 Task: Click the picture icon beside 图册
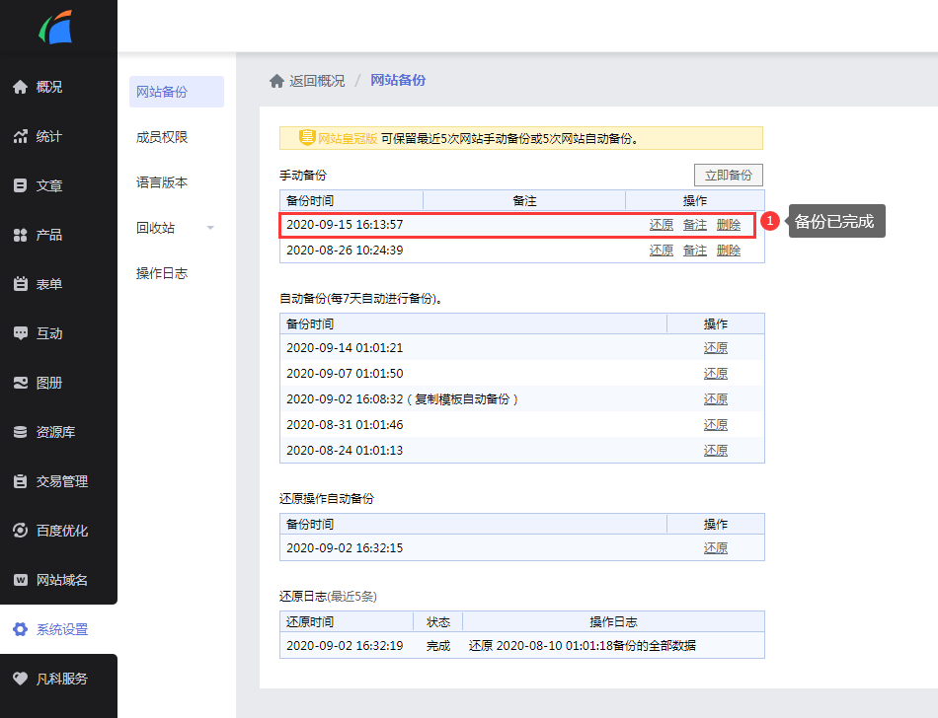pos(21,383)
